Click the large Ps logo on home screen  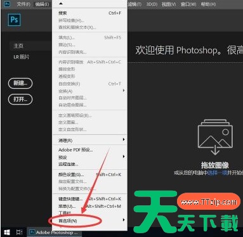click(14, 20)
